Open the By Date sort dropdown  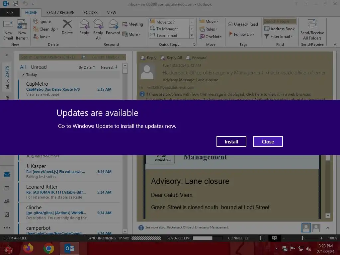[87, 67]
